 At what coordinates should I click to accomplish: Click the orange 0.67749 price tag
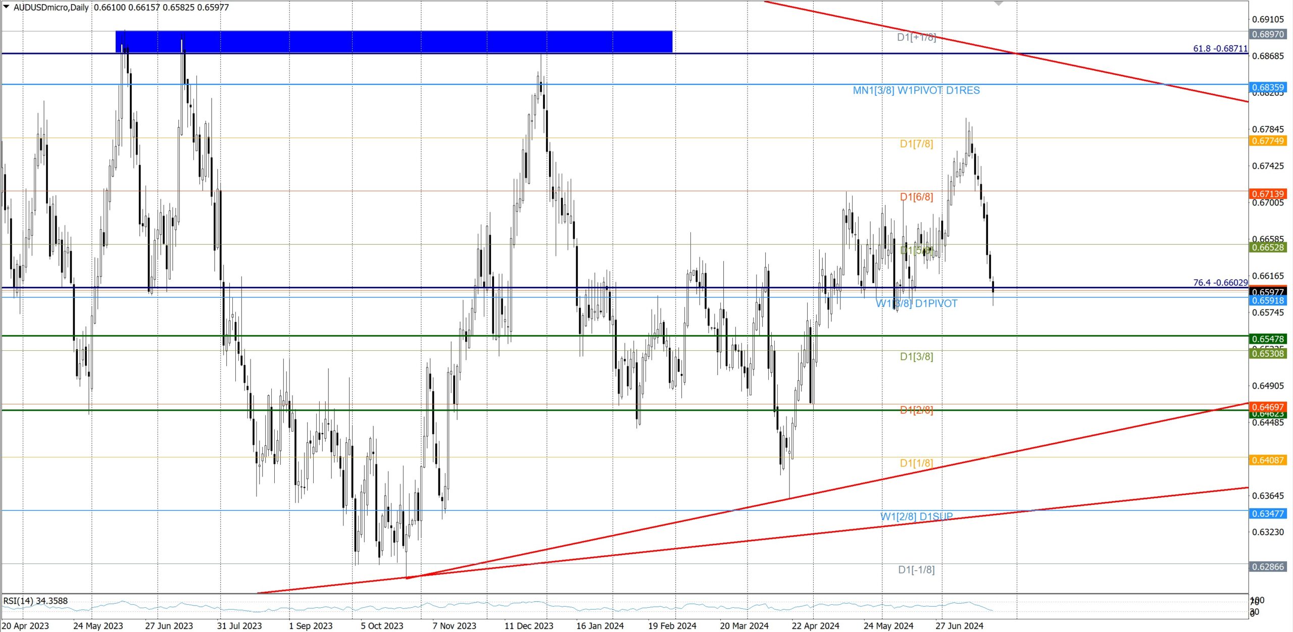point(1267,141)
